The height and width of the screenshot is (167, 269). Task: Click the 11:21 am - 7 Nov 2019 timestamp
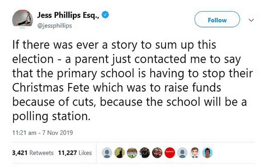click(43, 133)
